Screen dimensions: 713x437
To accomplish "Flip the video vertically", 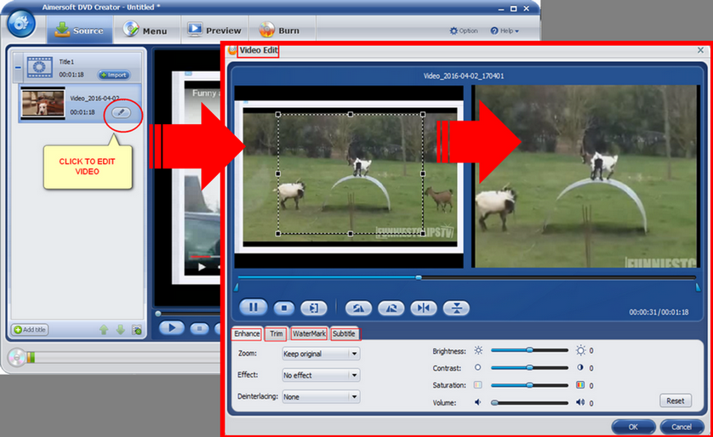I will tap(456, 308).
